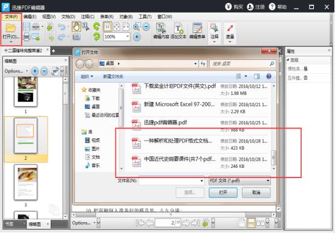Select the hand pan tool

click(76, 27)
